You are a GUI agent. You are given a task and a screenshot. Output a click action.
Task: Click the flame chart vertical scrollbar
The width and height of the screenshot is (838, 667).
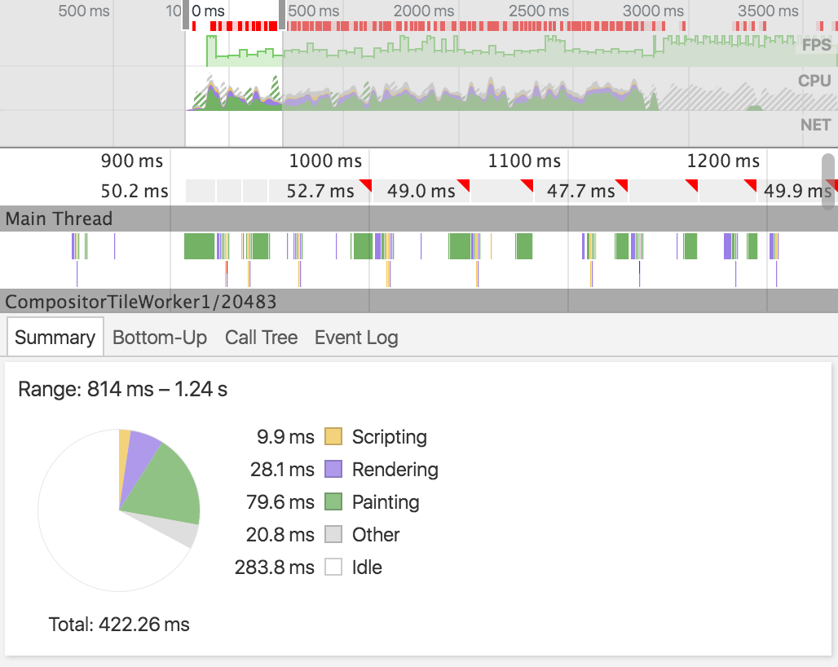828,182
